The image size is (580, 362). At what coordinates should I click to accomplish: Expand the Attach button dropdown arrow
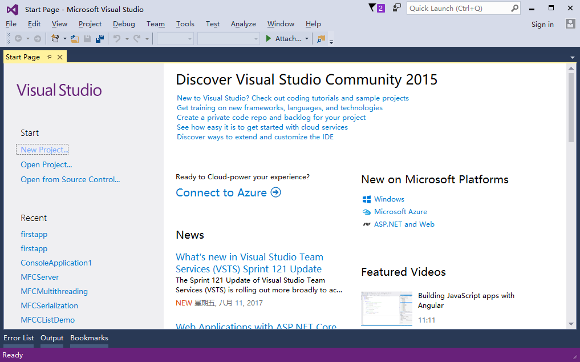click(307, 39)
